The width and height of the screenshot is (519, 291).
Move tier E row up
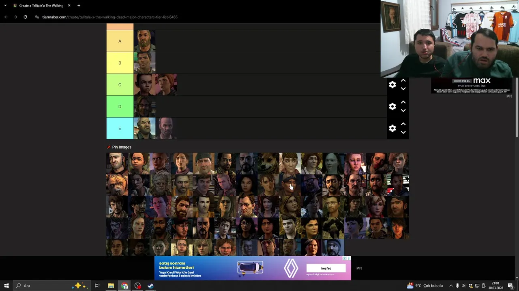[x=403, y=124]
